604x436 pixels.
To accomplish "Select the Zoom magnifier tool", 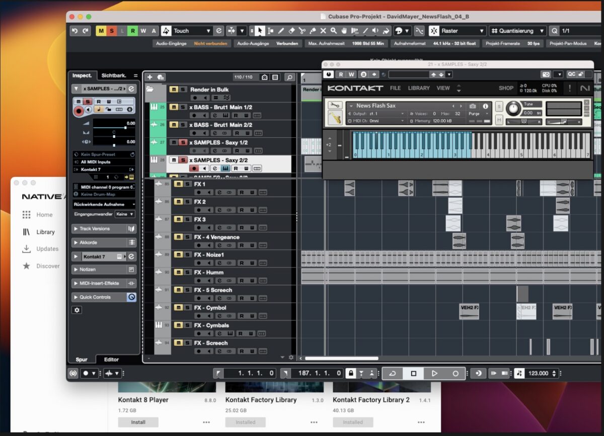I will [x=333, y=31].
